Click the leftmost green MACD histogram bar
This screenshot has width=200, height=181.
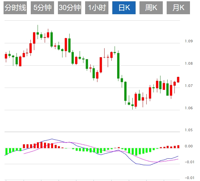click(6, 151)
